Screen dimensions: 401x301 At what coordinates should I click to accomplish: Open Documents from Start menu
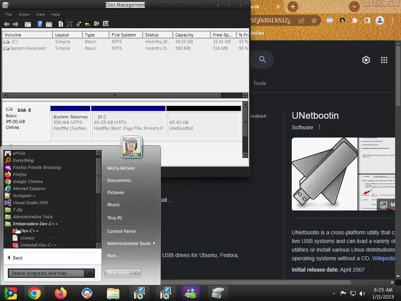pos(119,180)
